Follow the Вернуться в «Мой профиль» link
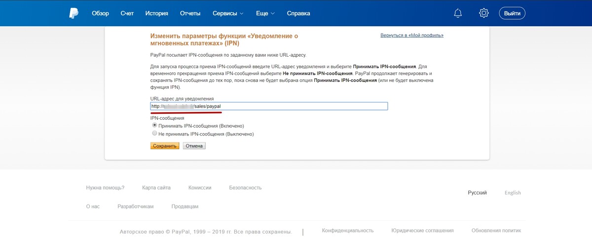This screenshot has height=246, width=592. [x=412, y=35]
